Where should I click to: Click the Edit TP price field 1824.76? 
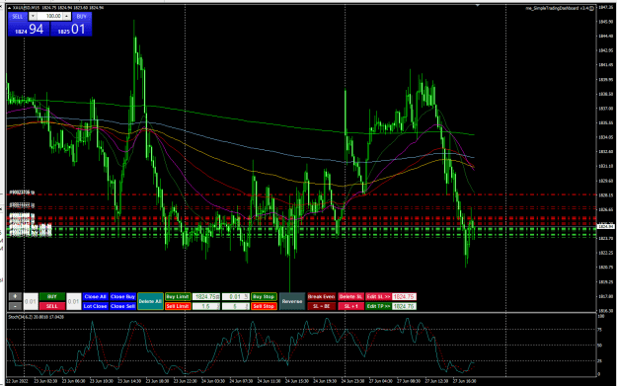click(404, 306)
